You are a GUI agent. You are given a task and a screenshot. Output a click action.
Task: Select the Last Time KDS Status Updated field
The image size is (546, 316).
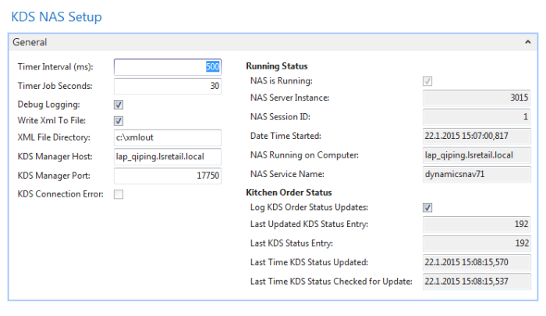(x=477, y=262)
